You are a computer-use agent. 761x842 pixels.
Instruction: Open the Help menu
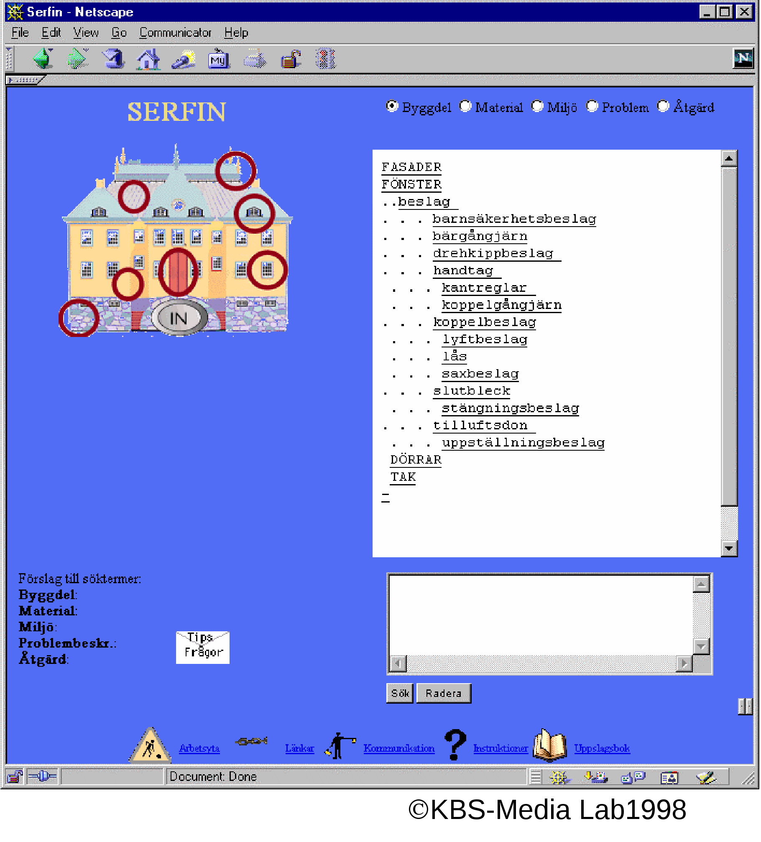point(236,33)
